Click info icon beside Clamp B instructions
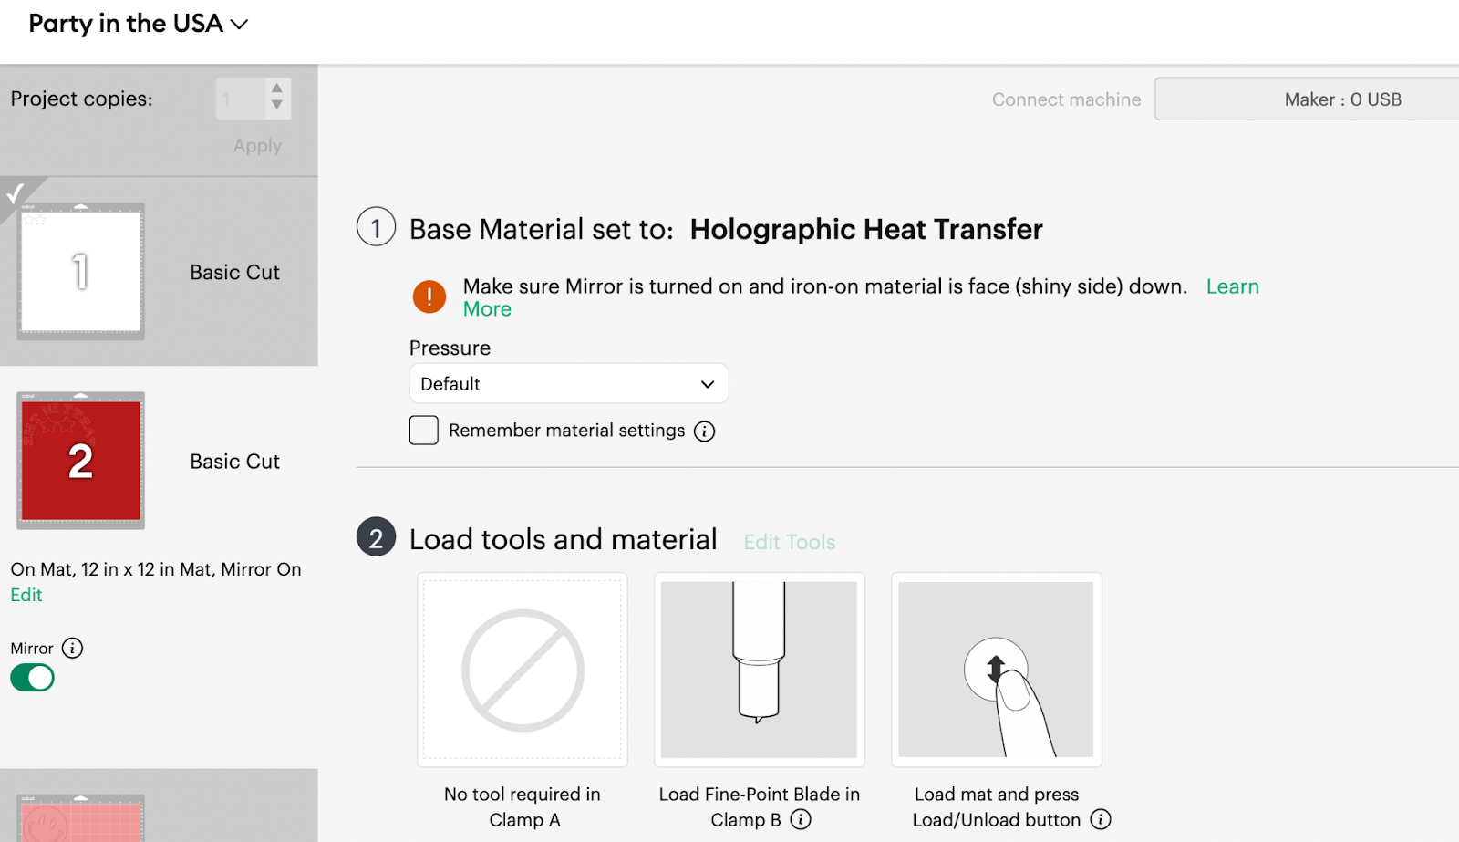 tap(801, 819)
